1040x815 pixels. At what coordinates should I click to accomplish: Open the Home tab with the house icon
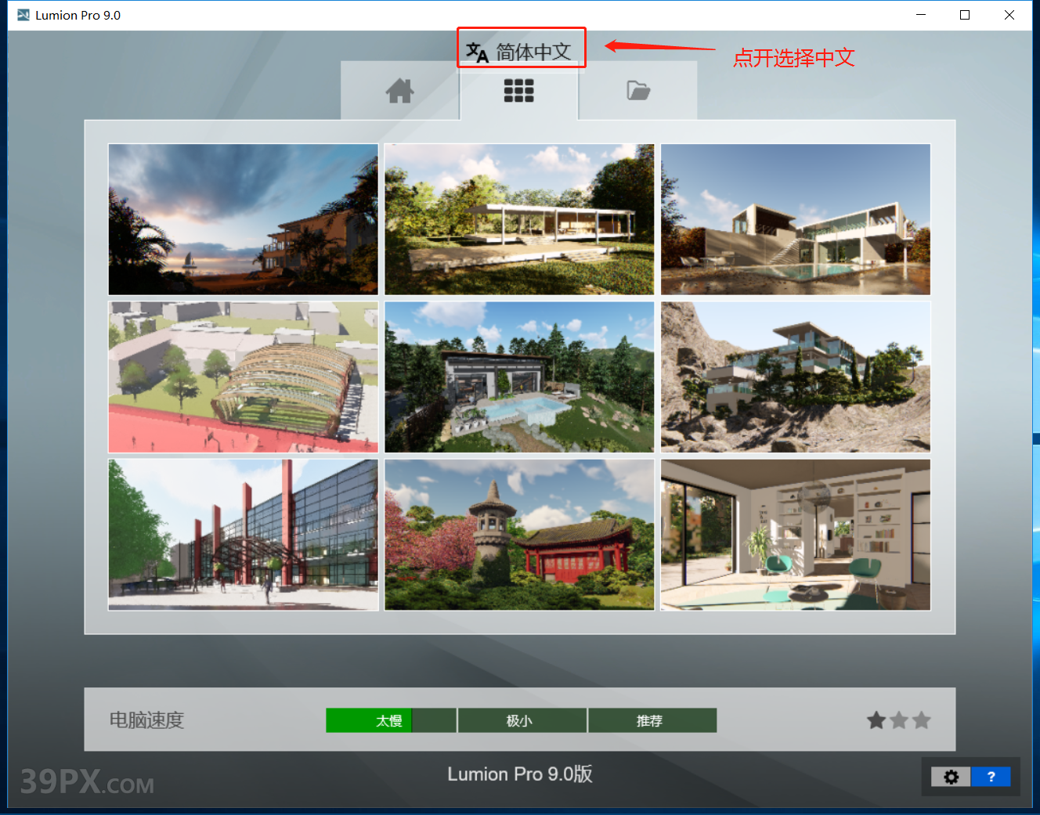tap(399, 90)
